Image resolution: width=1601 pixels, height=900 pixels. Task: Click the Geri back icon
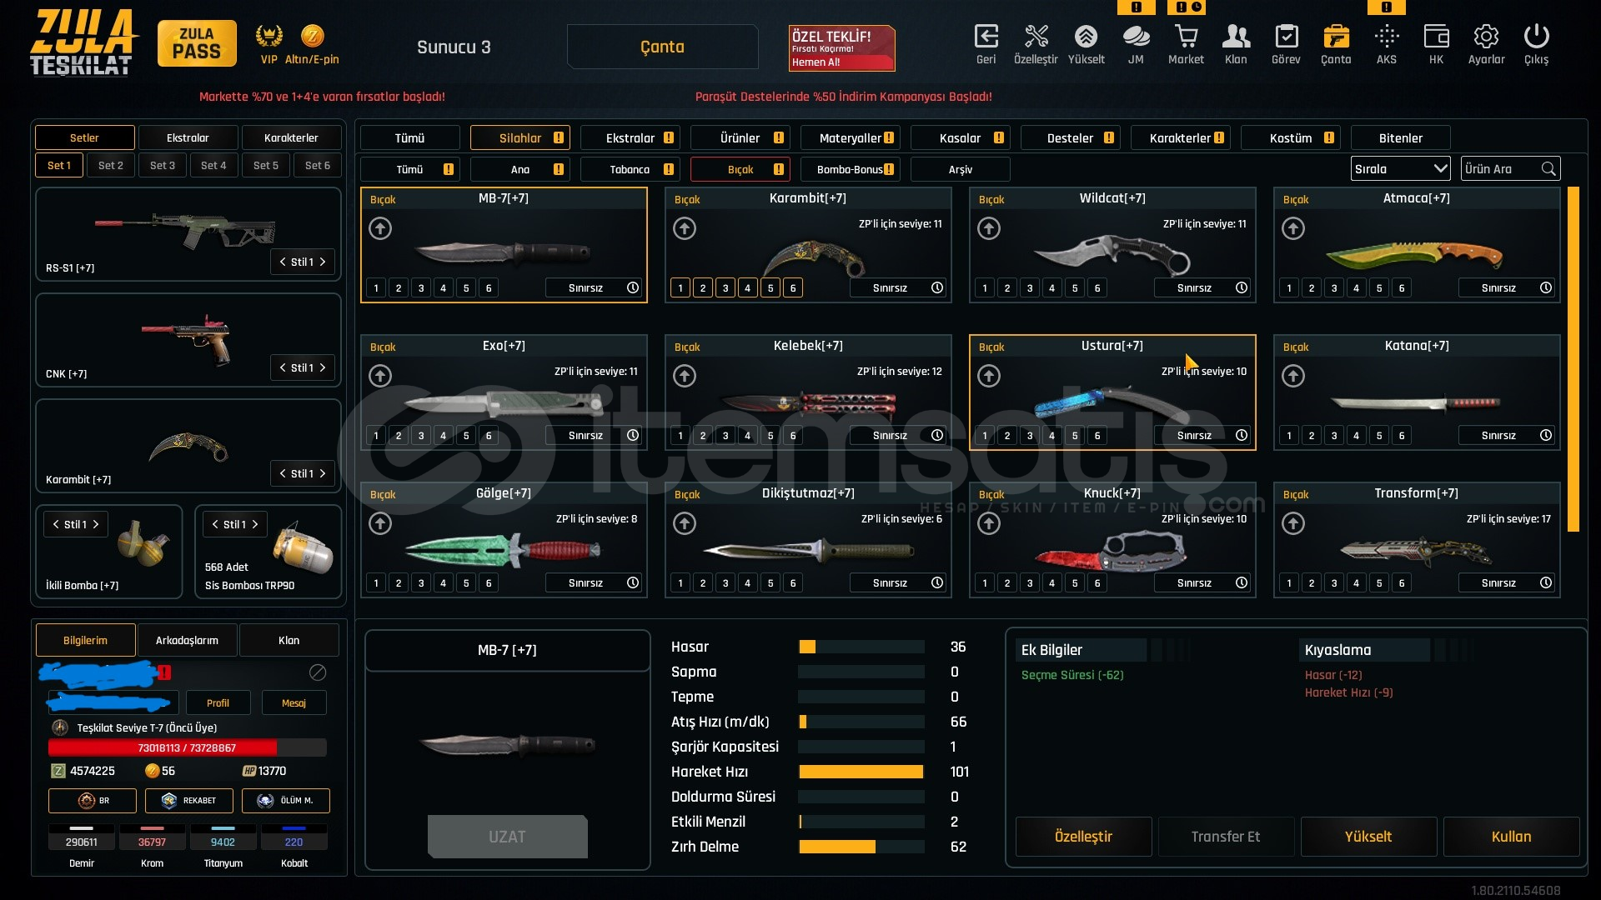986,37
